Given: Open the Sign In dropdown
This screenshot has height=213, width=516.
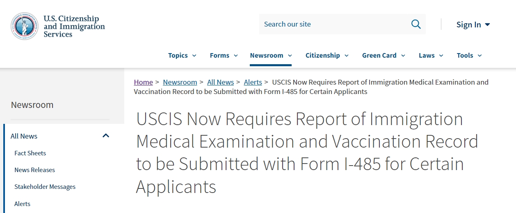Looking at the screenshot, I should [x=473, y=25].
